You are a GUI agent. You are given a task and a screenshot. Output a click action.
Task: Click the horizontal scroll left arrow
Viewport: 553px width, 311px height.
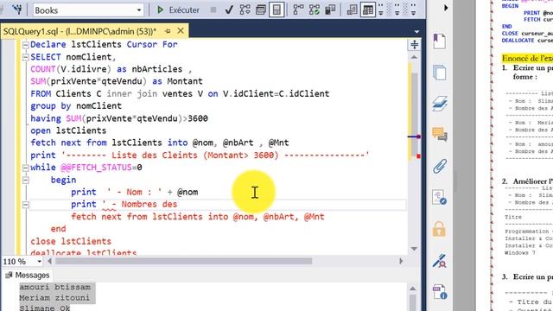pos(49,261)
